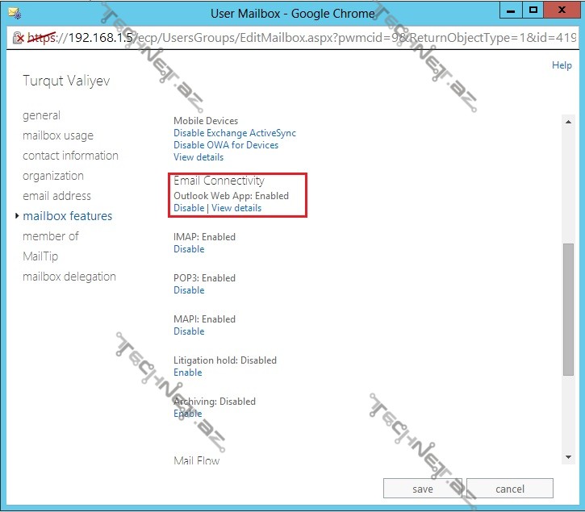585x512 pixels.
Task: Open the email address section
Action: pyautogui.click(x=56, y=196)
